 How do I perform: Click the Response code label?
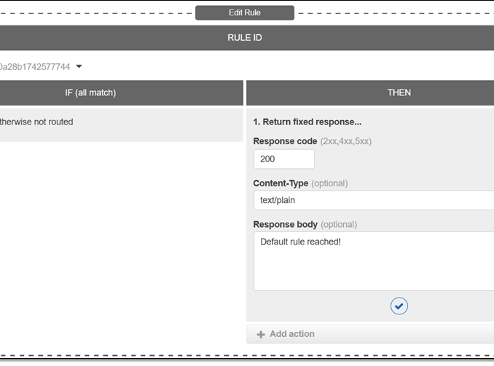point(285,141)
